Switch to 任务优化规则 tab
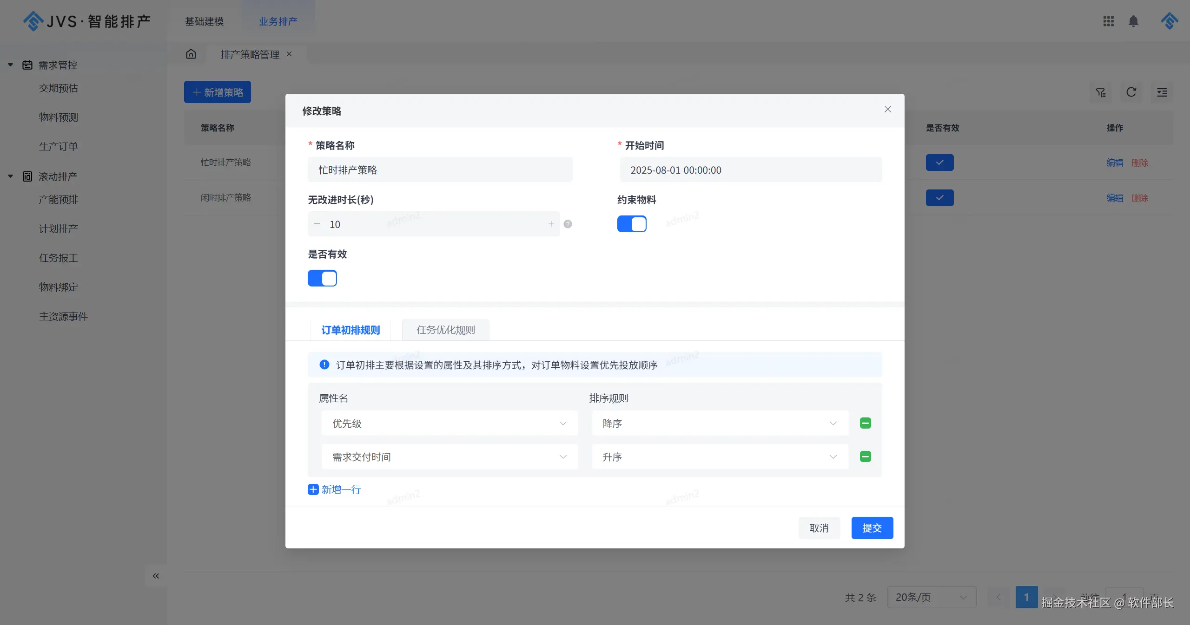This screenshot has width=1190, height=625. [445, 330]
